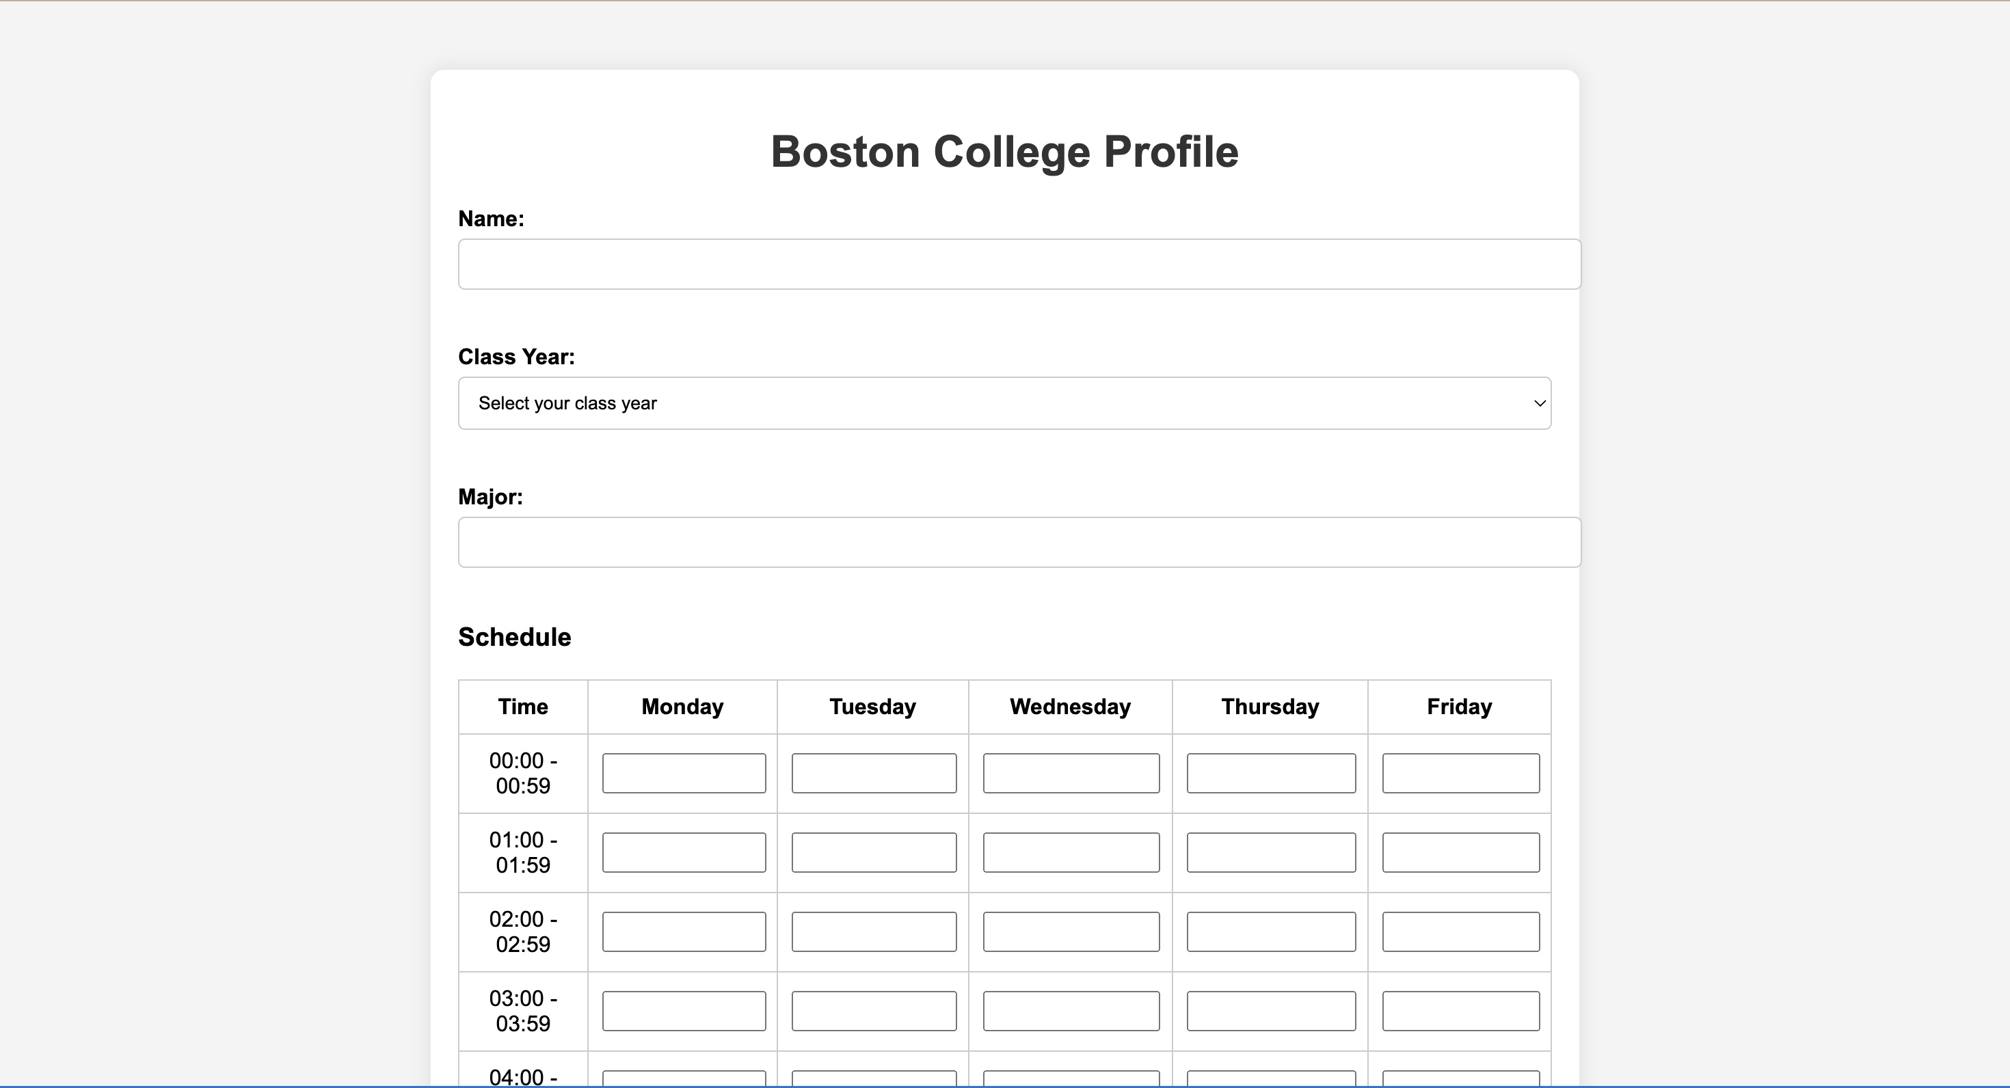Click the Class Year dropdown chevron arrow
This screenshot has height=1088, width=2010.
1539,403
